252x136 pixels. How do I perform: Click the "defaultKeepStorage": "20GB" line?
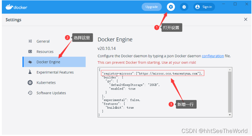tap(134, 85)
